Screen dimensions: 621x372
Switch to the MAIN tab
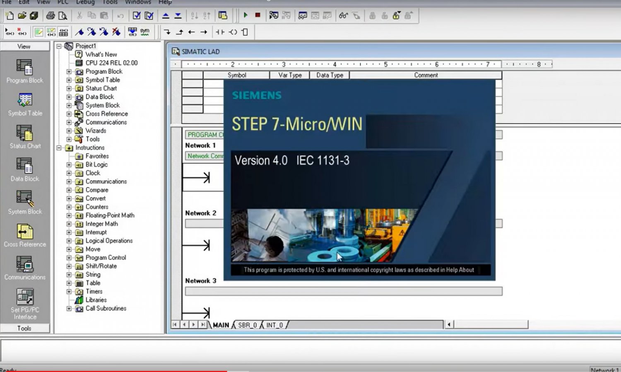[221, 325]
